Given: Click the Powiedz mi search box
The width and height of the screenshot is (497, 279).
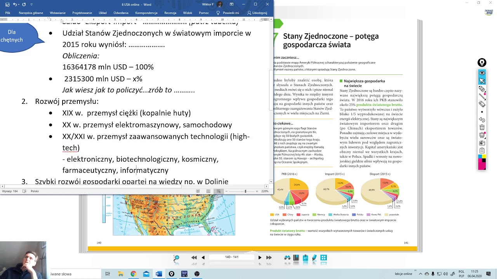Looking at the screenshot, I should click(x=228, y=13).
